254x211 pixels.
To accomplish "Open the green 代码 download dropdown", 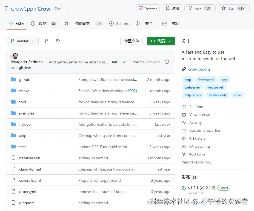I will click(161, 41).
